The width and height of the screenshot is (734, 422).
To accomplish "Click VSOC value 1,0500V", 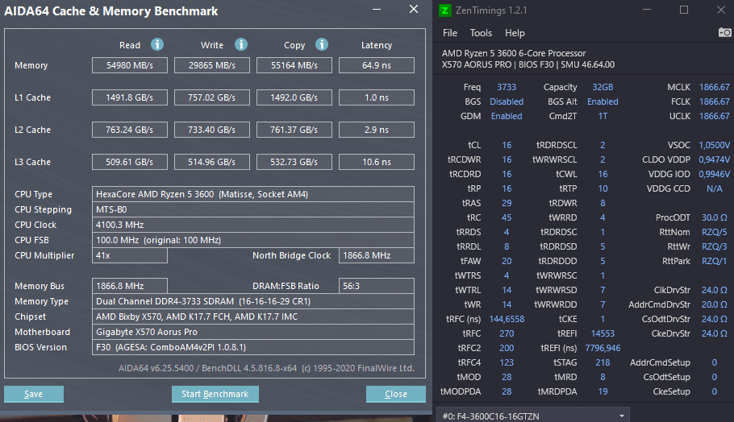I will 715,145.
